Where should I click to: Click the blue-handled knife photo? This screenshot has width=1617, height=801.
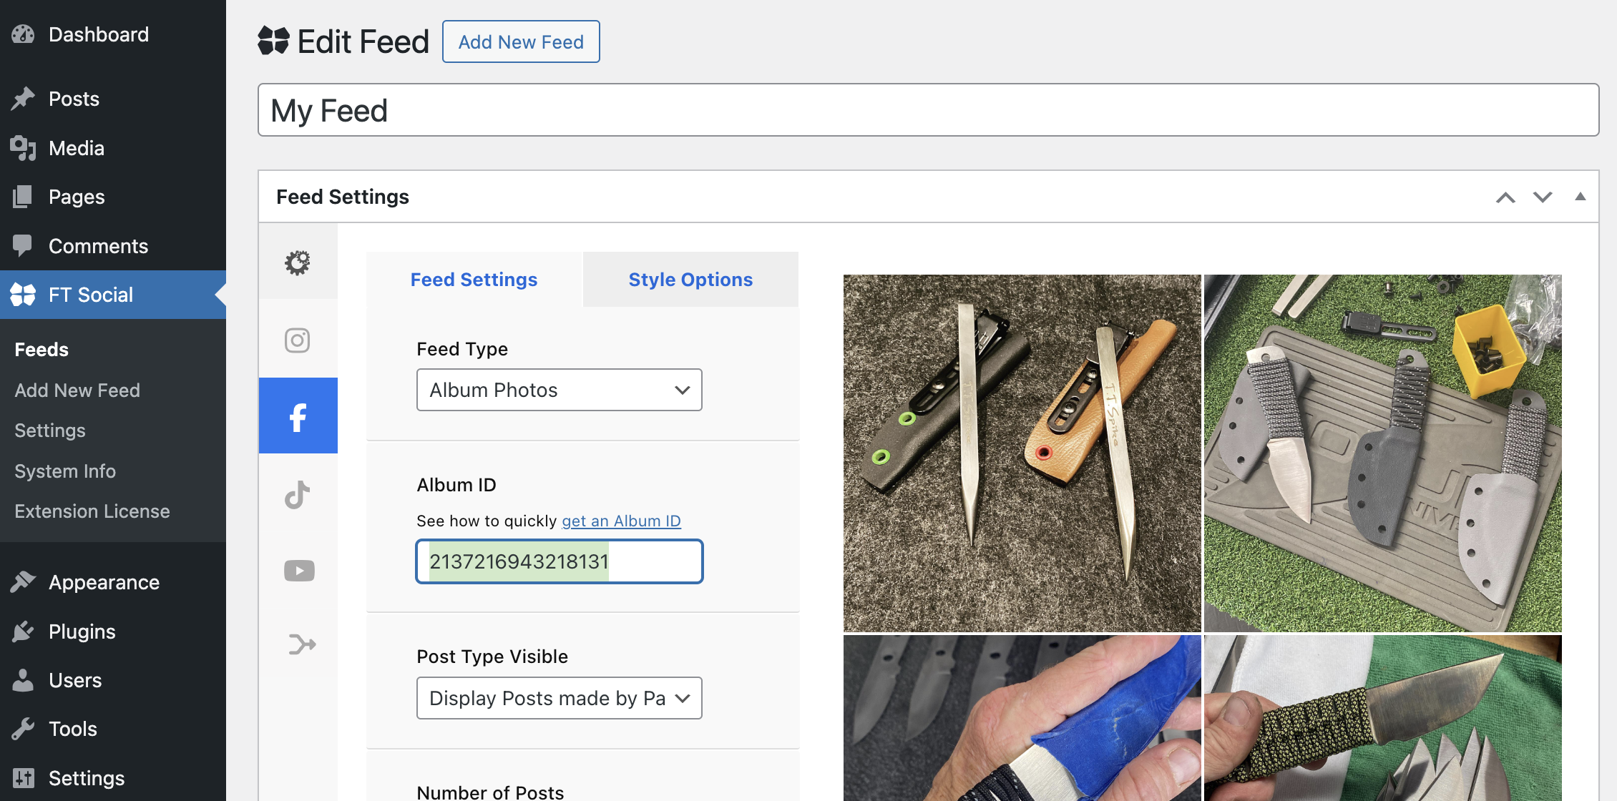coord(1022,718)
